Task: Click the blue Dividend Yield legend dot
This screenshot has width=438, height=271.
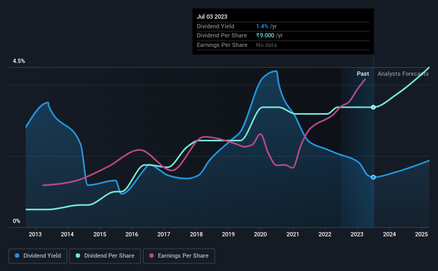Action: (x=17, y=256)
